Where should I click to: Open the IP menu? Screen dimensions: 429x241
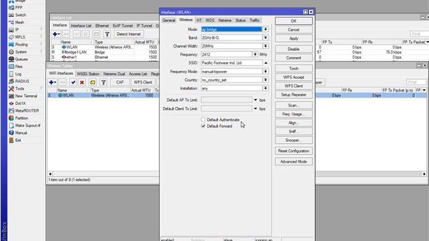17,29
